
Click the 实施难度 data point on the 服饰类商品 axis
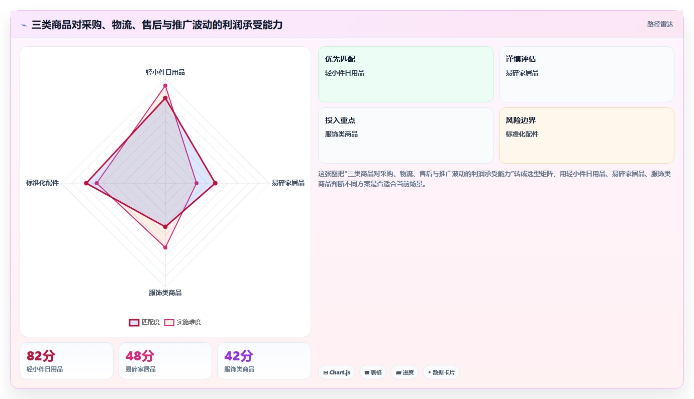click(165, 247)
